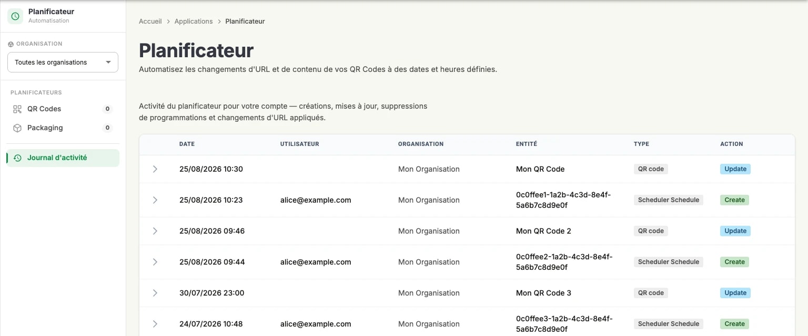Click the QR code type tag at 23:00
The width and height of the screenshot is (808, 336).
tap(651, 293)
